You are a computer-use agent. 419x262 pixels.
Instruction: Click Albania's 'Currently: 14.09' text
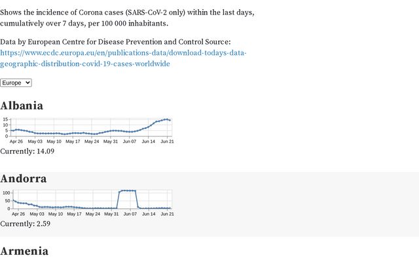click(27, 151)
